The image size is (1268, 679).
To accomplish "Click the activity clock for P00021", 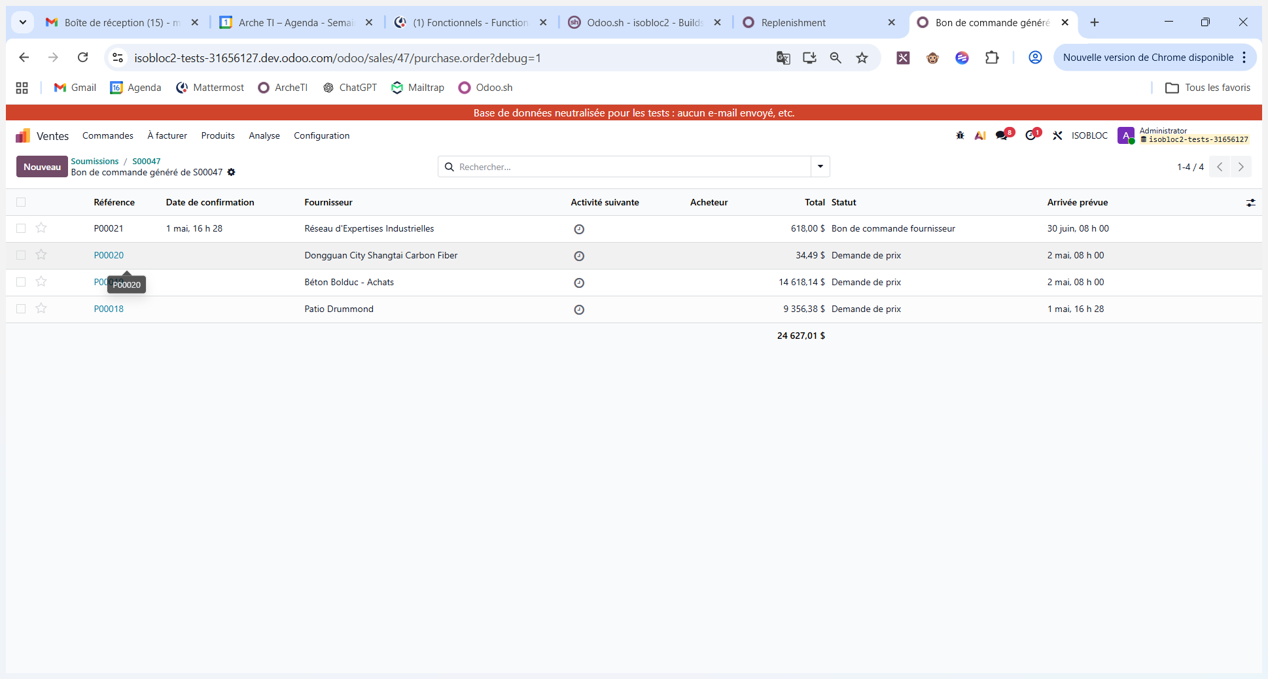I will pos(579,229).
